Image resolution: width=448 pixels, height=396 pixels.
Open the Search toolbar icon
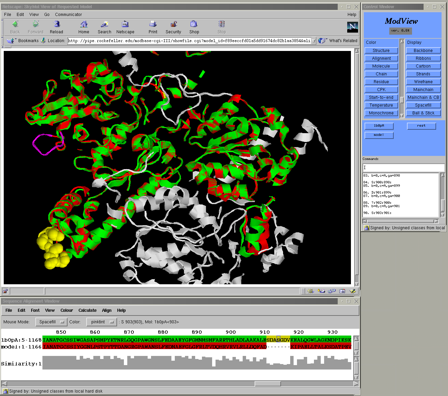tap(104, 24)
